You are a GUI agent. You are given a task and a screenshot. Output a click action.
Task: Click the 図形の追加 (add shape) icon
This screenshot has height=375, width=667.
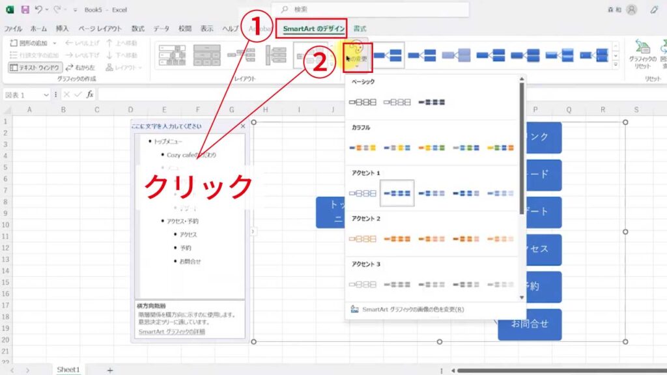click(14, 43)
